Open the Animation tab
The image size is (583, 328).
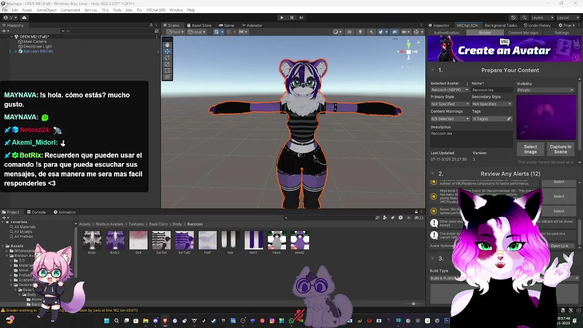click(64, 212)
